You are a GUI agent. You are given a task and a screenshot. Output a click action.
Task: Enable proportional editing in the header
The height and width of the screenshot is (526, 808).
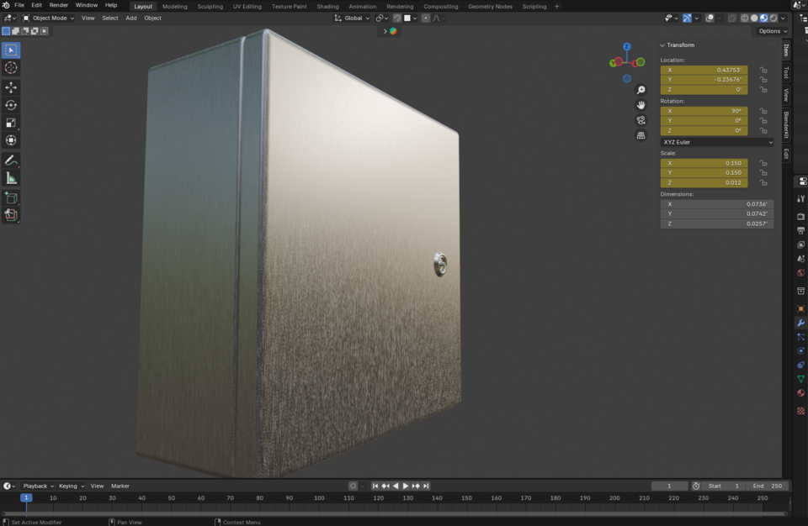click(x=426, y=18)
